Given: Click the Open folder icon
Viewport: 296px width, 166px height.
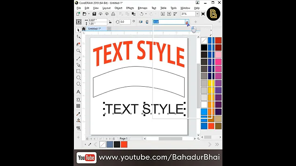Looking at the screenshot, I should click(84, 14).
